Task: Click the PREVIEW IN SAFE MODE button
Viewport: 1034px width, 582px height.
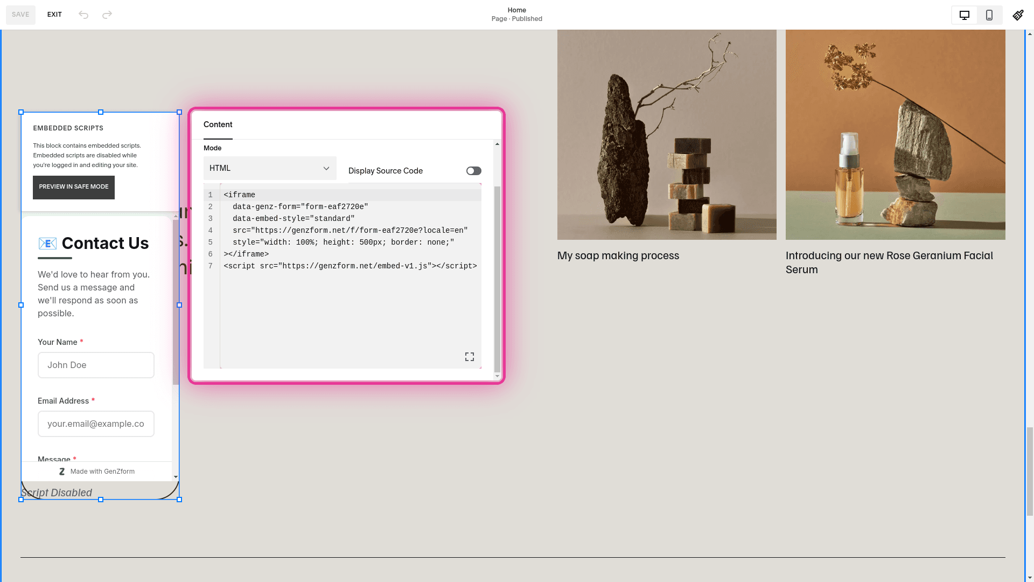Action: coord(73,187)
